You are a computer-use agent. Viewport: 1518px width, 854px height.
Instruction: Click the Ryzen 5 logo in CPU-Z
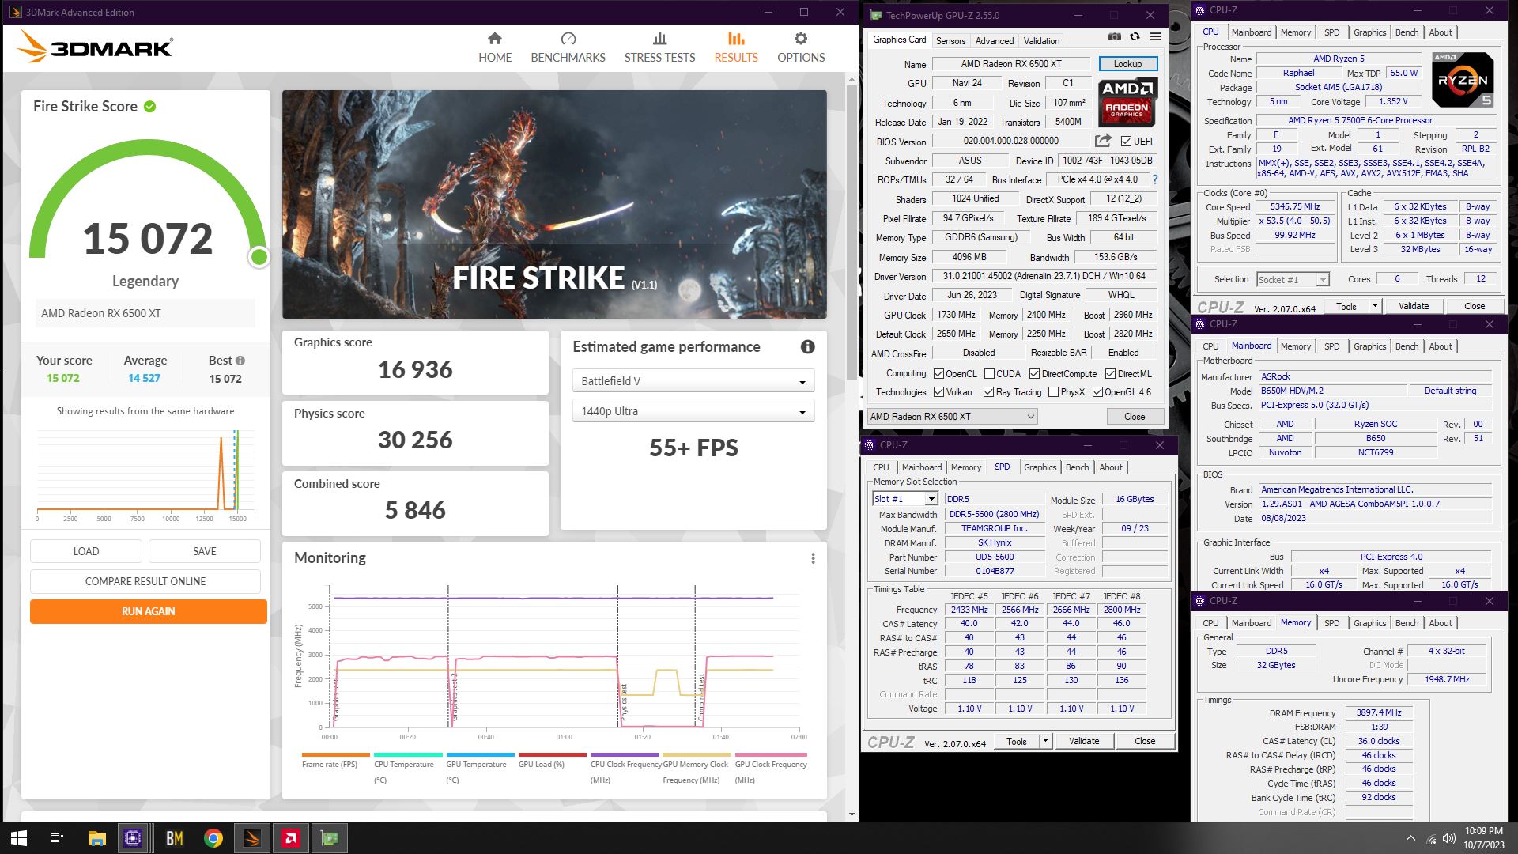point(1463,80)
